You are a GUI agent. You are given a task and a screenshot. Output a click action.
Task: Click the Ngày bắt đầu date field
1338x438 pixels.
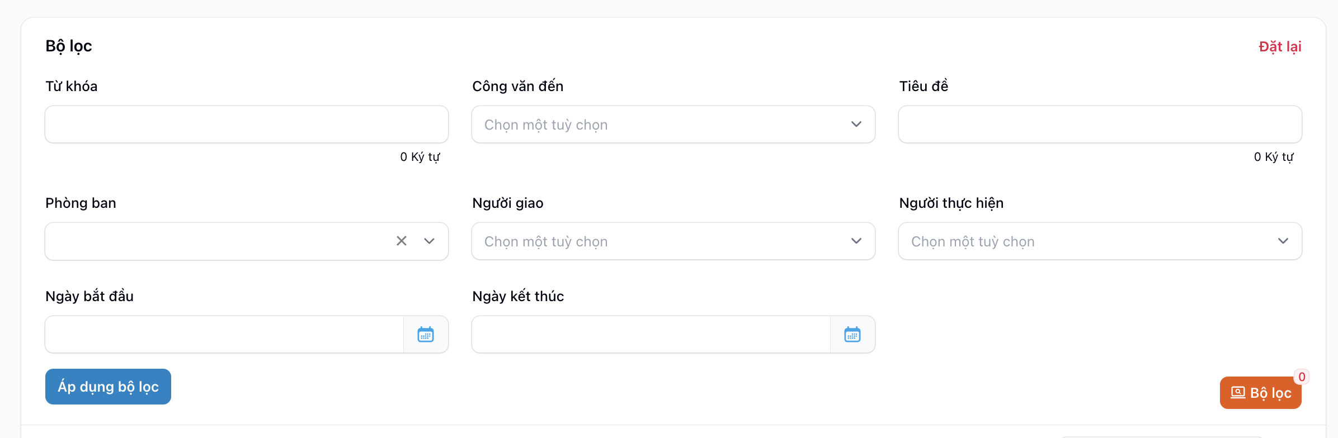point(224,335)
